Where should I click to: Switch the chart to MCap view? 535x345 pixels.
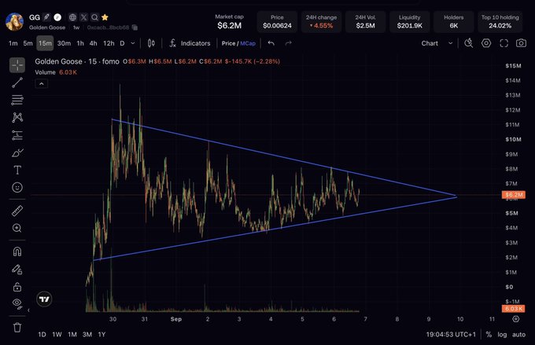pyautogui.click(x=248, y=43)
